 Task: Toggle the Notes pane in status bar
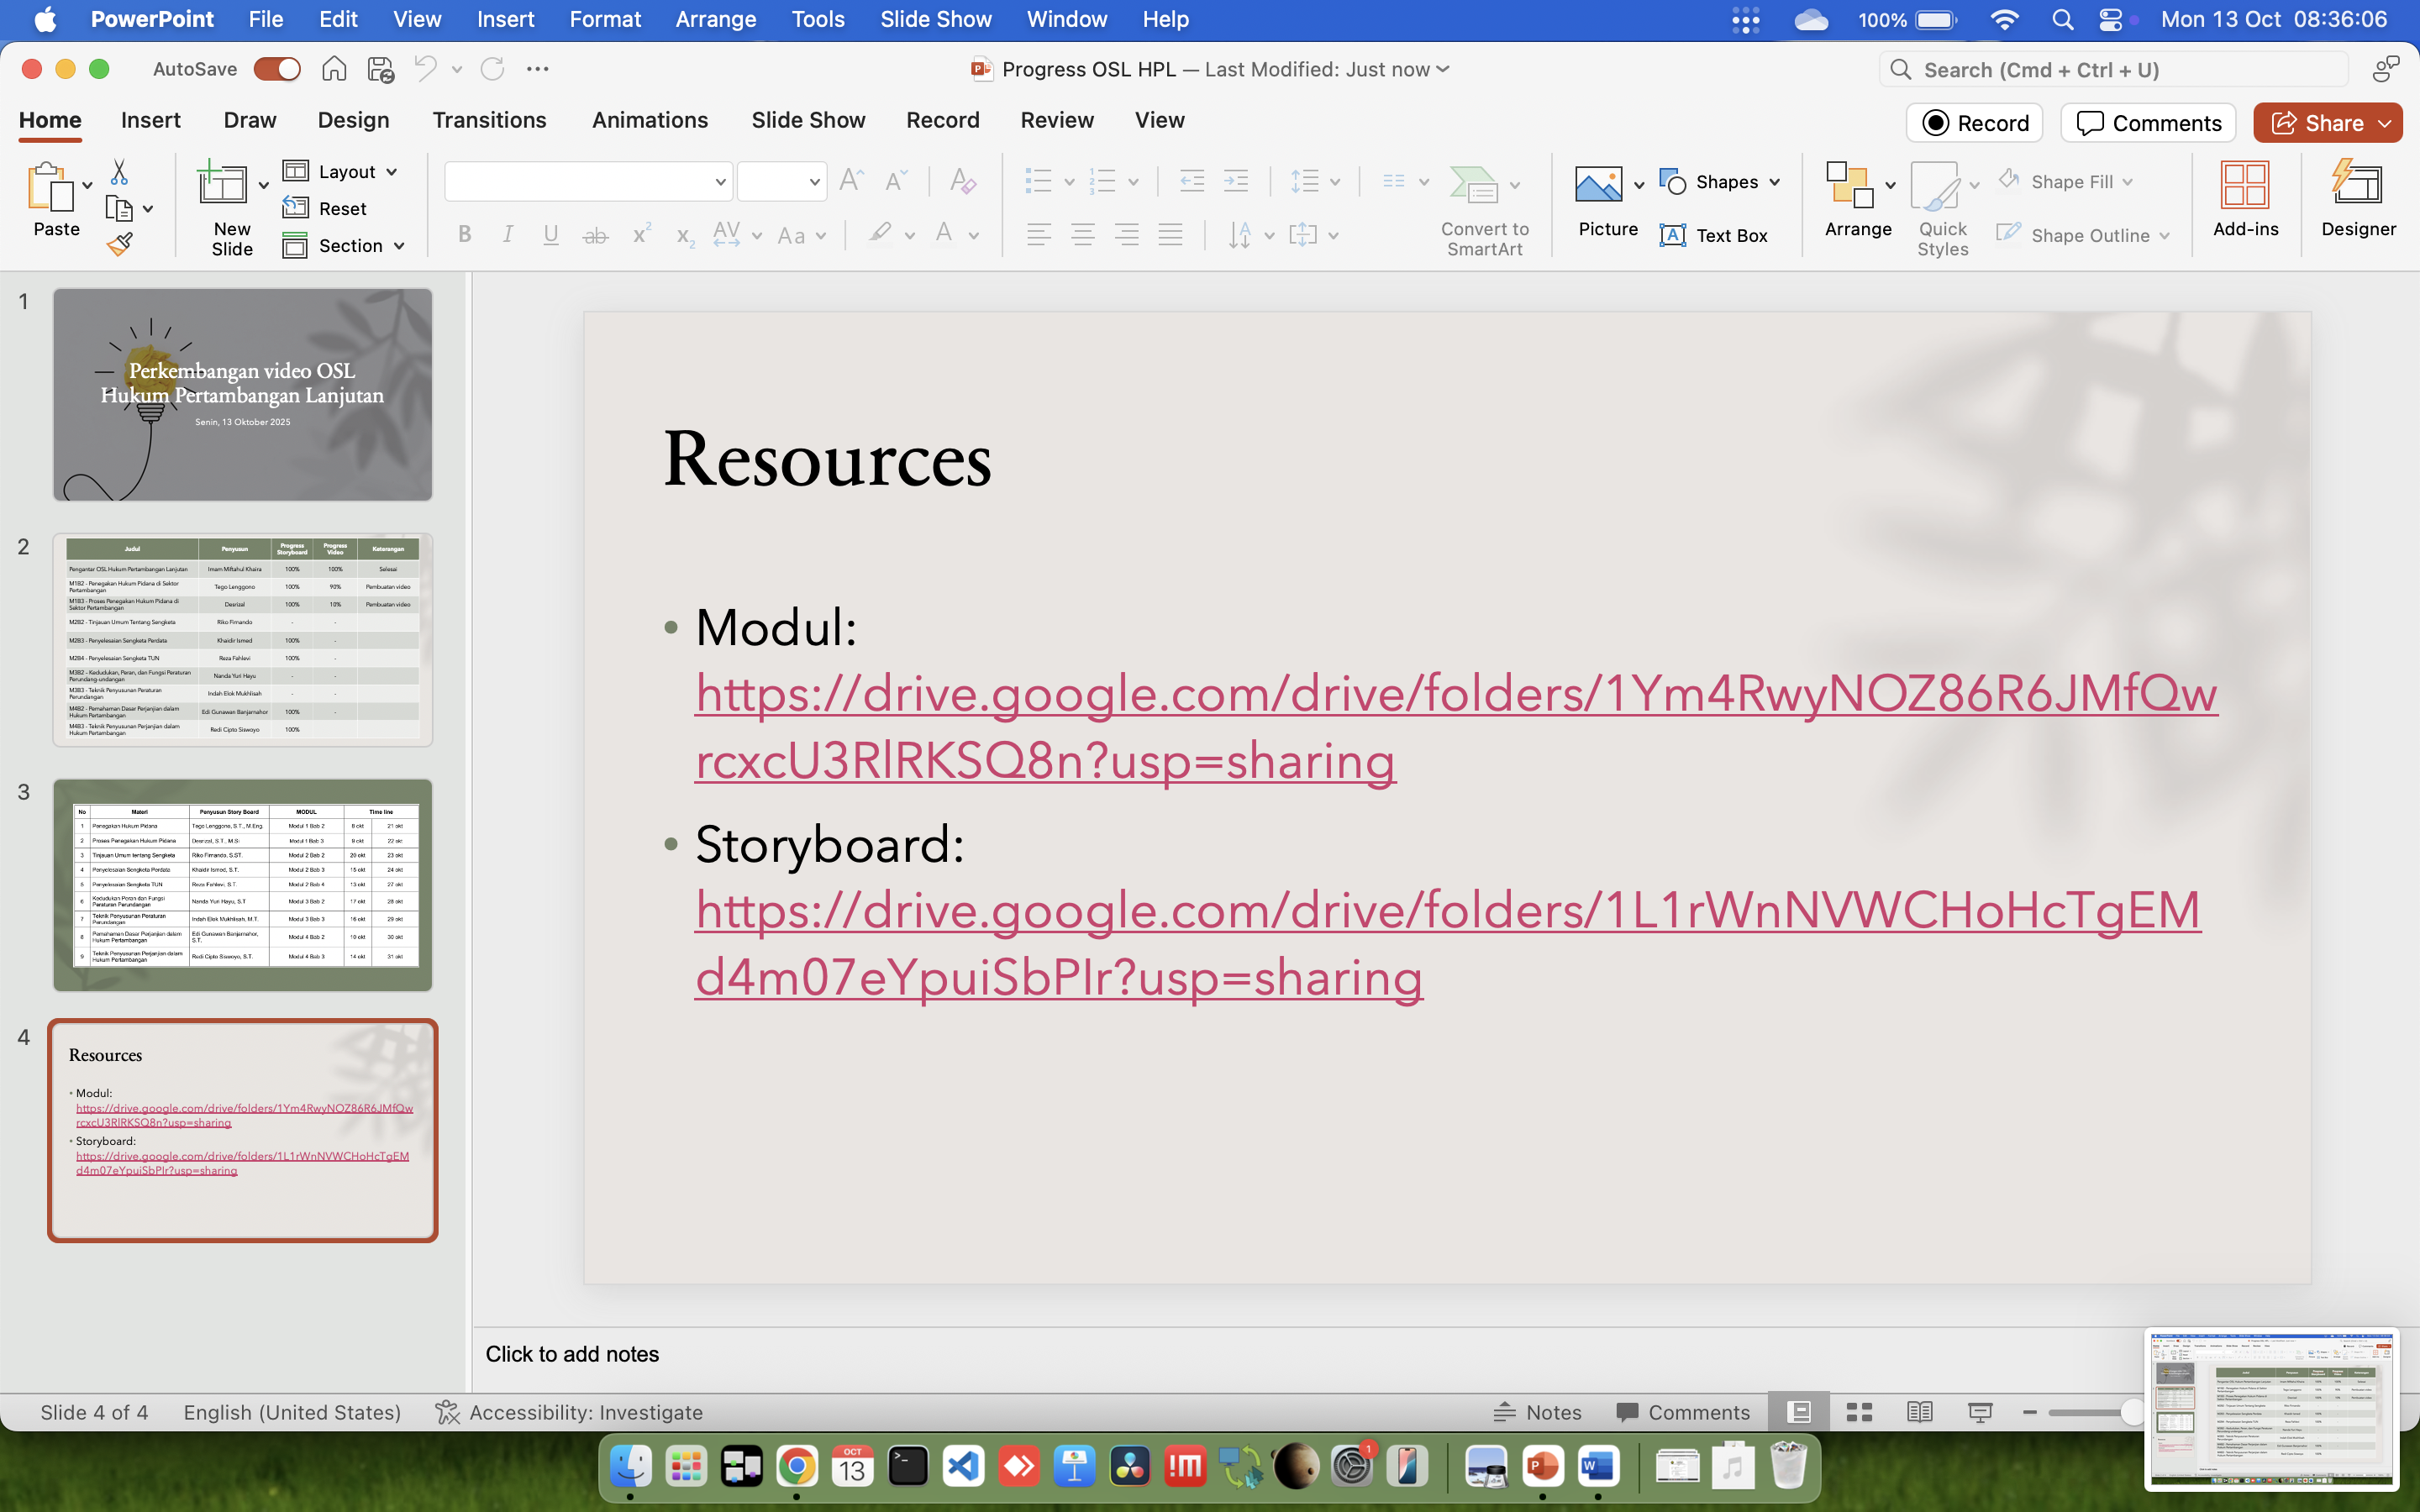(1537, 1412)
